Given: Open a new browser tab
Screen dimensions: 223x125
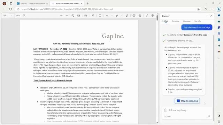Looking at the screenshot, I should pyautogui.click(x=87, y=3).
